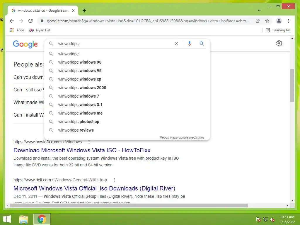Viewport: 300px width, 225px height.
Task: Choose suggestion 'winworldpc windows 3.1'
Action: 127,105
